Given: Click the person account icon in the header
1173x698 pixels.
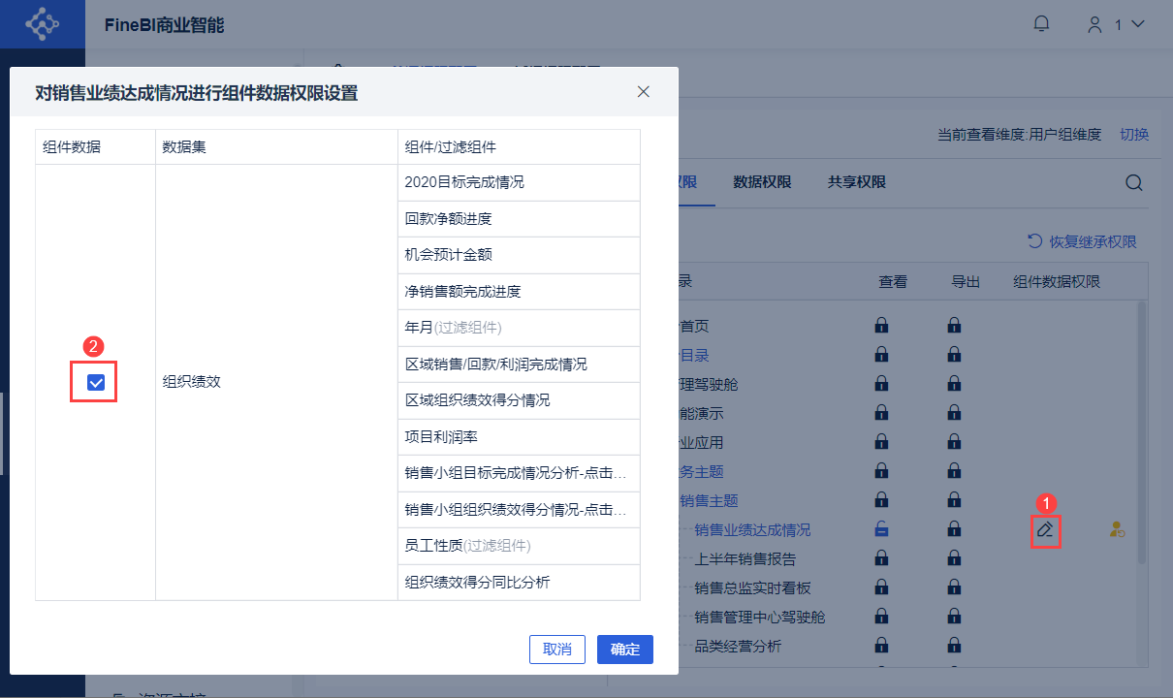Looking at the screenshot, I should (1094, 22).
